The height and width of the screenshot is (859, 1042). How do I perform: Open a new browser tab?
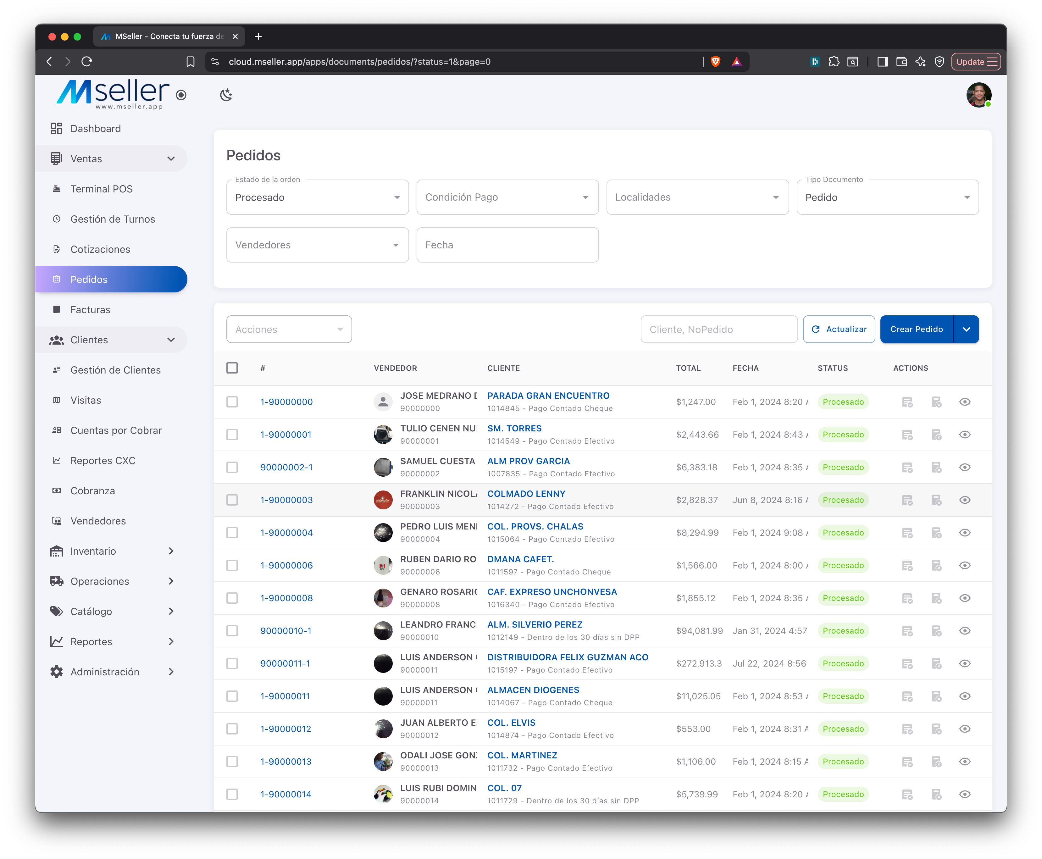(x=258, y=36)
